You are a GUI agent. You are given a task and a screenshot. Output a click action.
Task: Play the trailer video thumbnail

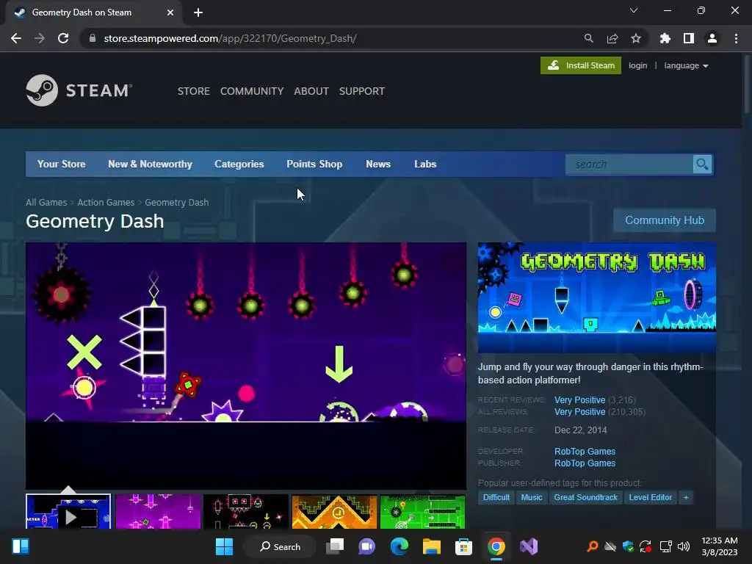click(68, 512)
